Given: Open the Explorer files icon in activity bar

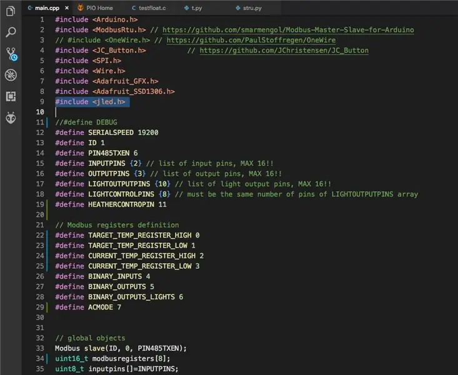Looking at the screenshot, I should click(x=11, y=11).
